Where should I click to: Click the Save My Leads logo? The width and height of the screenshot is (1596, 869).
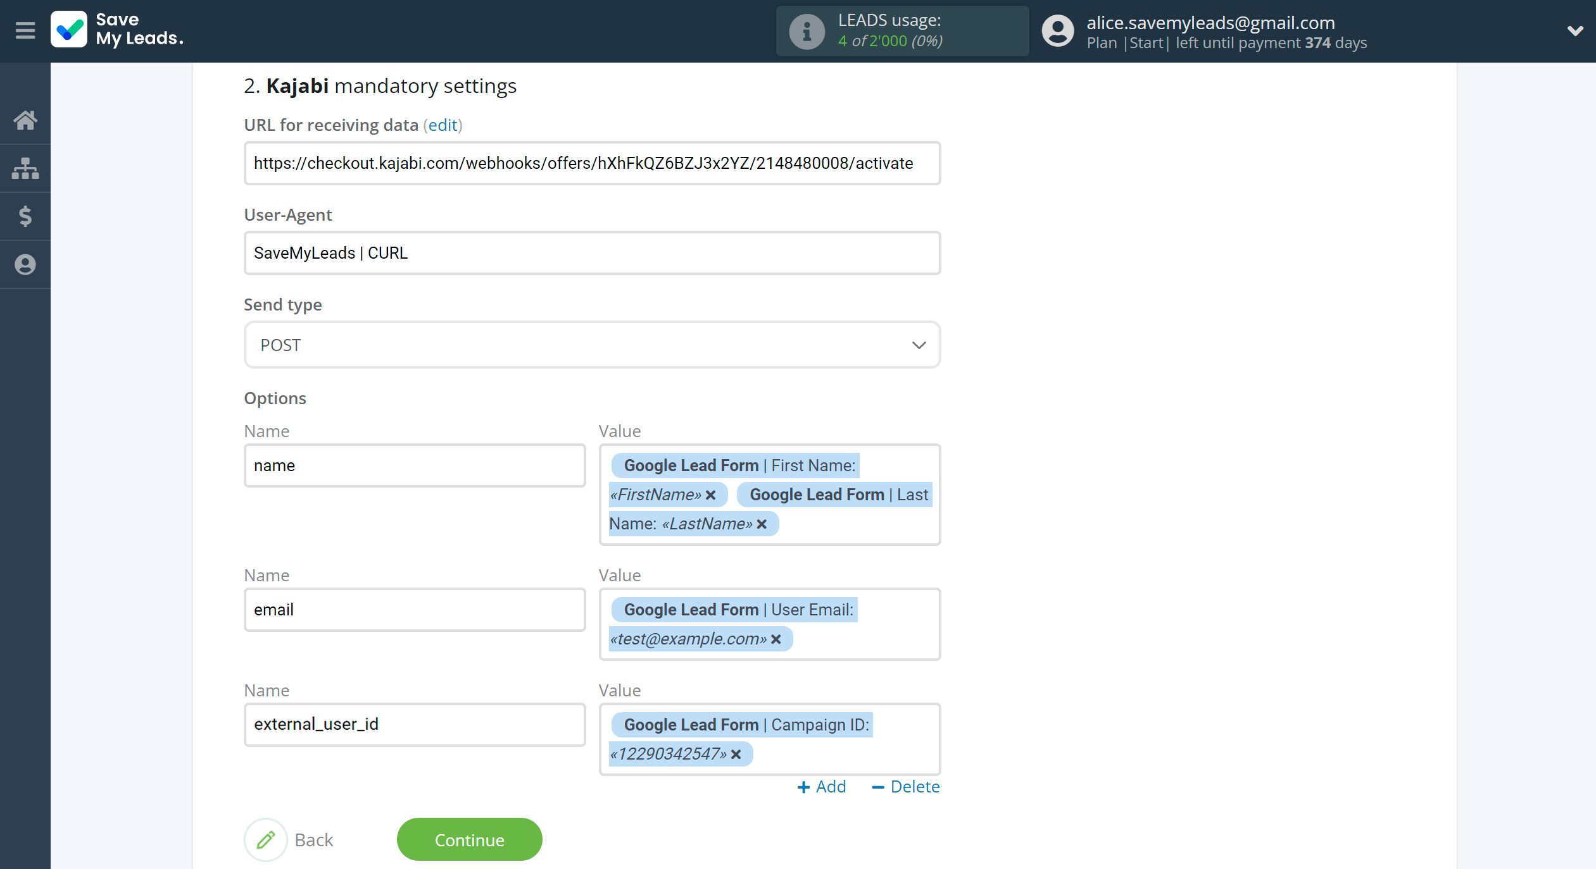pyautogui.click(x=118, y=30)
